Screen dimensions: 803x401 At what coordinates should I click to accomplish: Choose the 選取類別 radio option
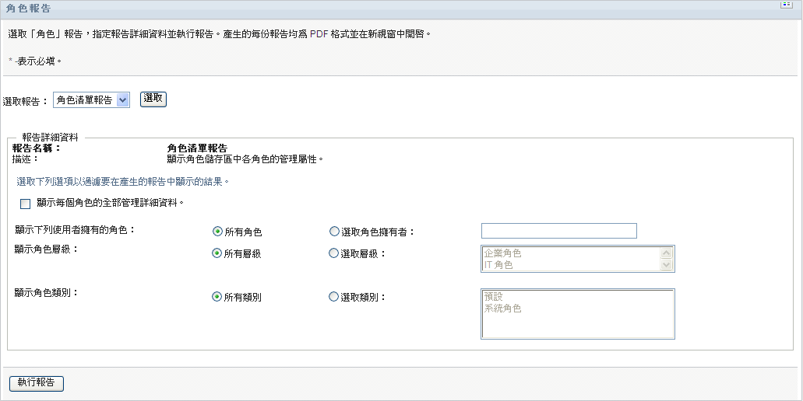click(x=334, y=297)
